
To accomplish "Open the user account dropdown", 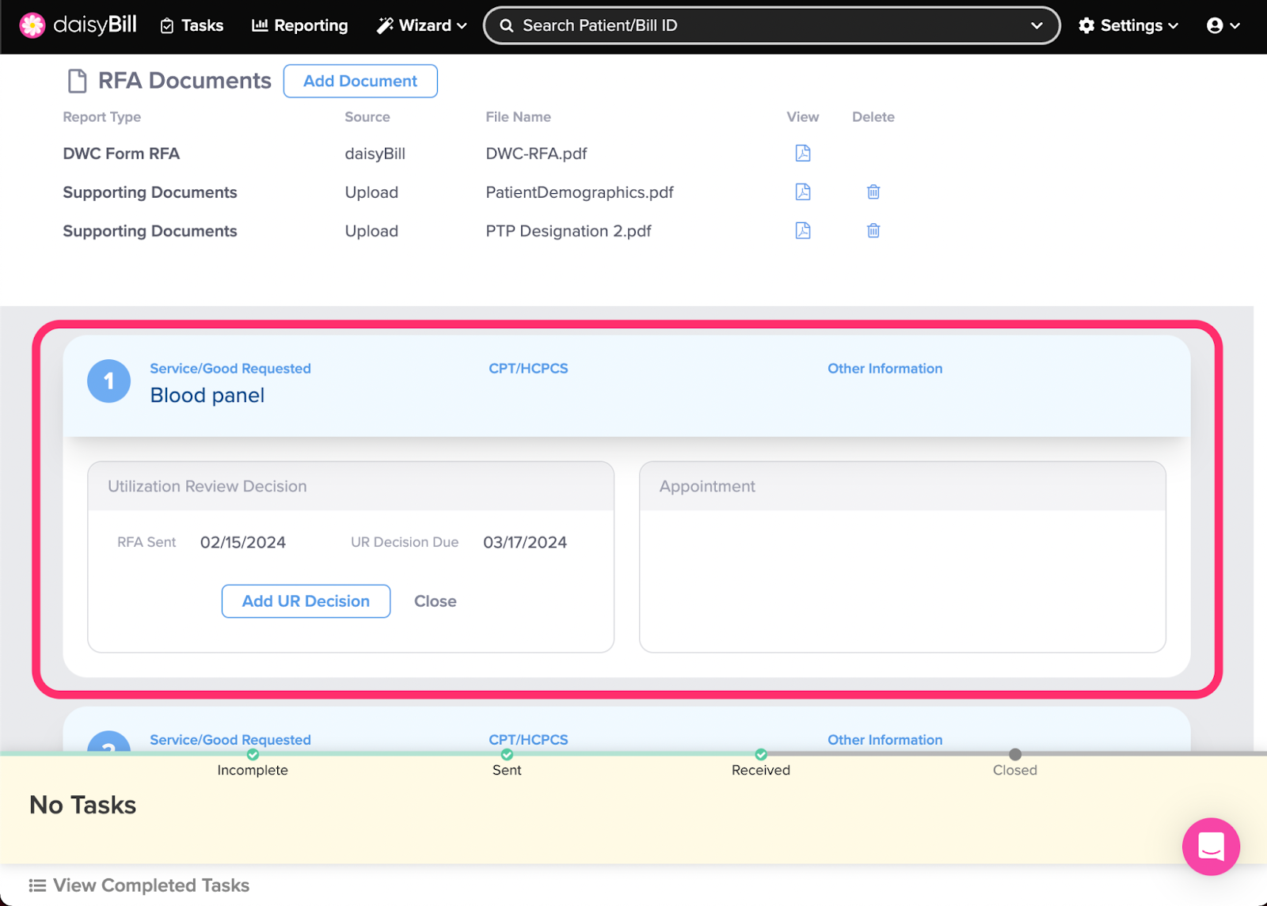I will pyautogui.click(x=1223, y=25).
